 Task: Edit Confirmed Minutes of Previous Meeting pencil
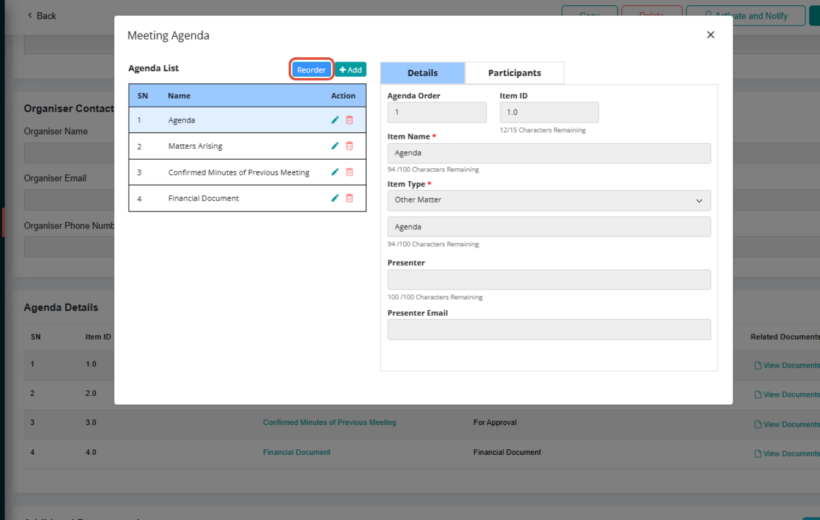(335, 172)
